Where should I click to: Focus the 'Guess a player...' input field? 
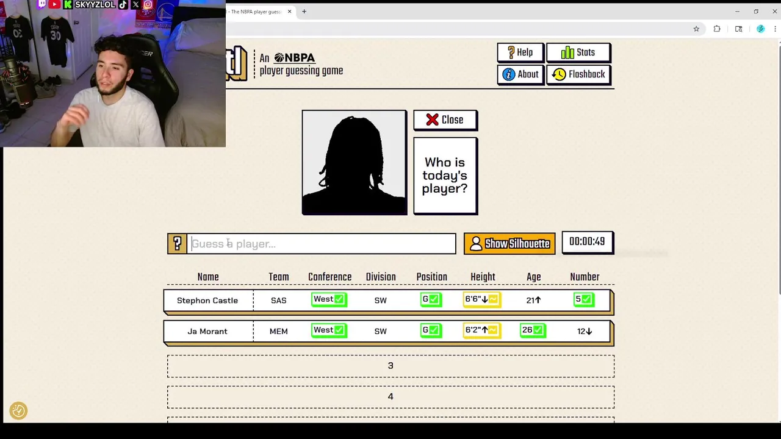322,244
